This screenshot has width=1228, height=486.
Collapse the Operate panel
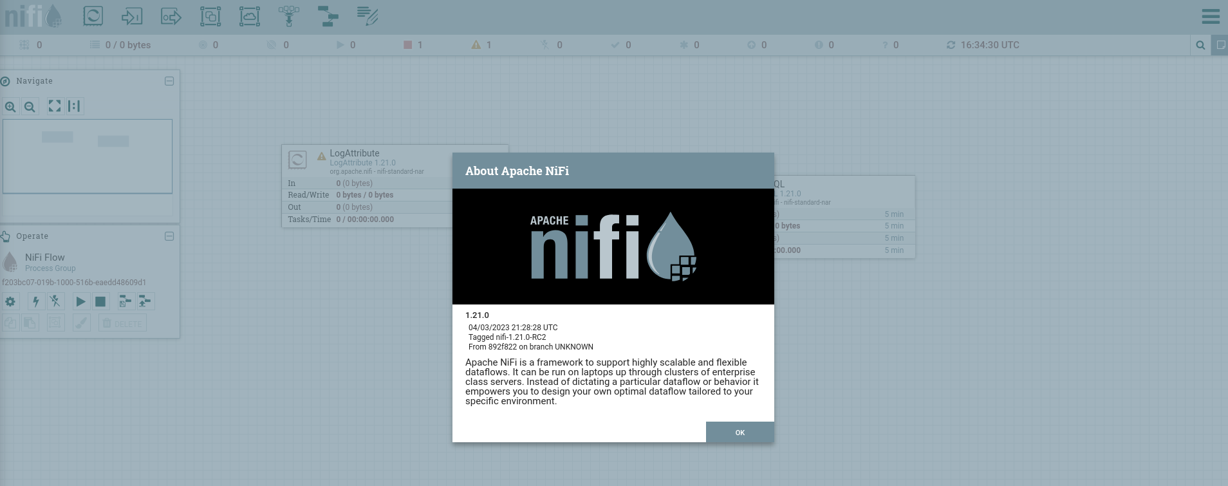coord(169,236)
